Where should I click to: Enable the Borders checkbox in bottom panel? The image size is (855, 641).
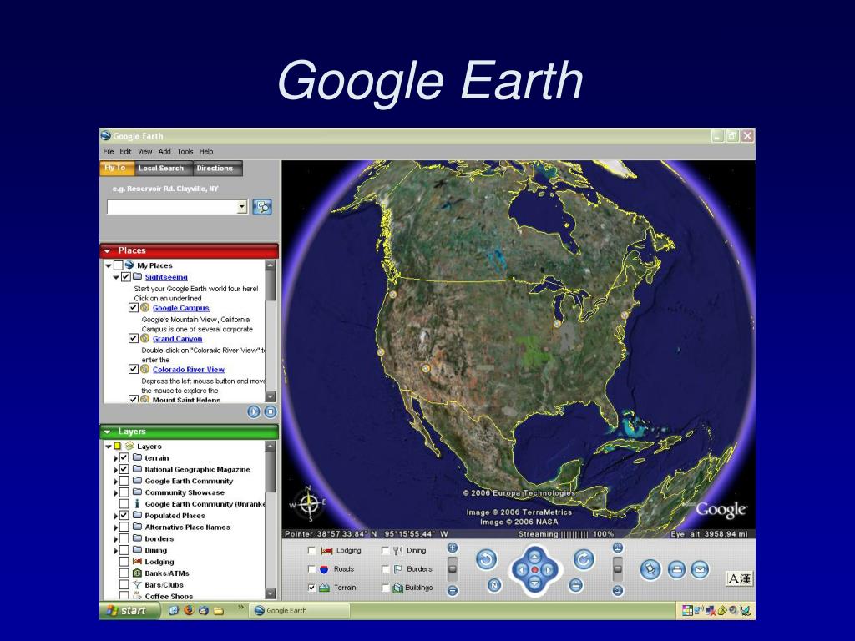click(x=386, y=569)
